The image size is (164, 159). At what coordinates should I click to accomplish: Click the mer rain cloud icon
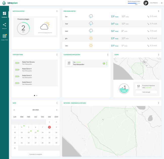[91, 31]
